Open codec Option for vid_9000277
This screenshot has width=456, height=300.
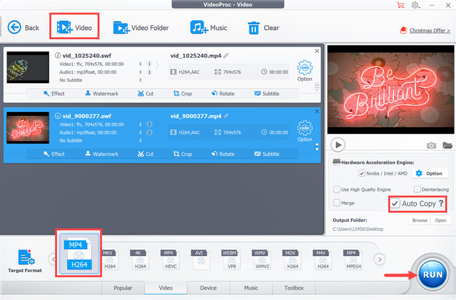pyautogui.click(x=305, y=131)
